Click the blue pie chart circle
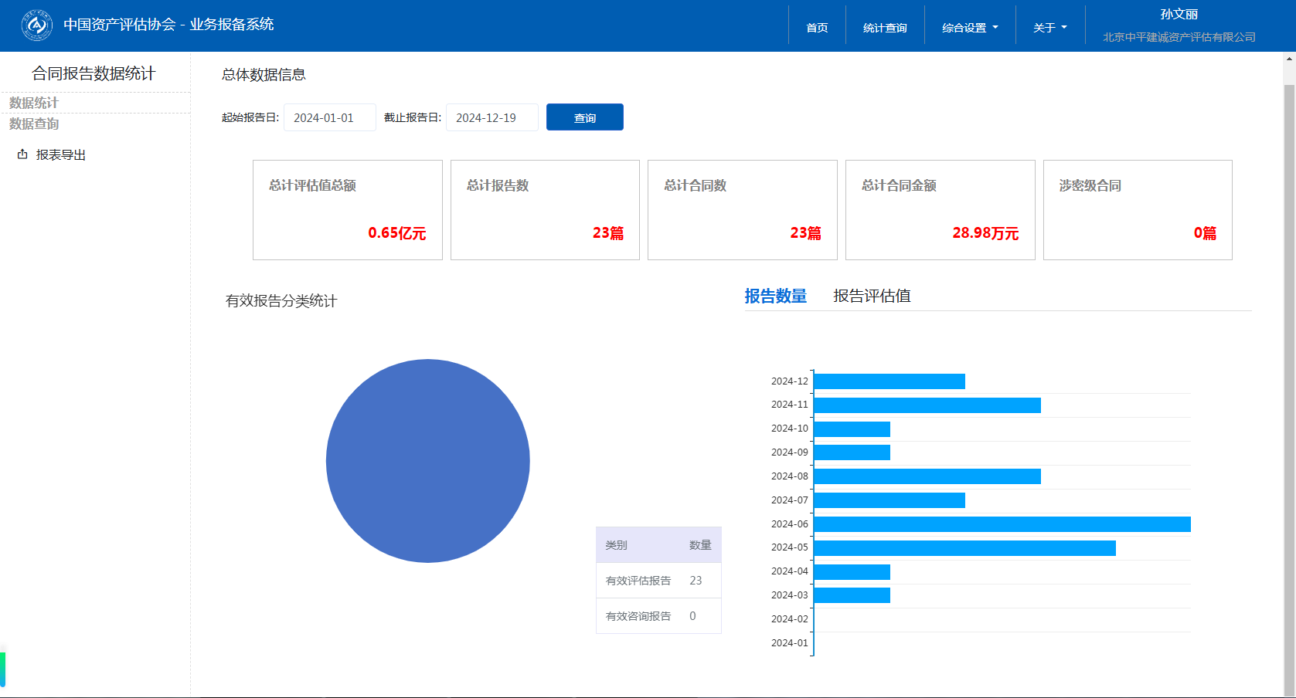 coord(427,461)
